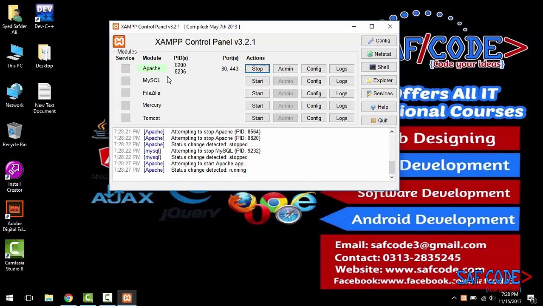Launch Camtasia Studio 8 shortcut
Image resolution: width=543 pixels, height=306 pixels.
14,256
